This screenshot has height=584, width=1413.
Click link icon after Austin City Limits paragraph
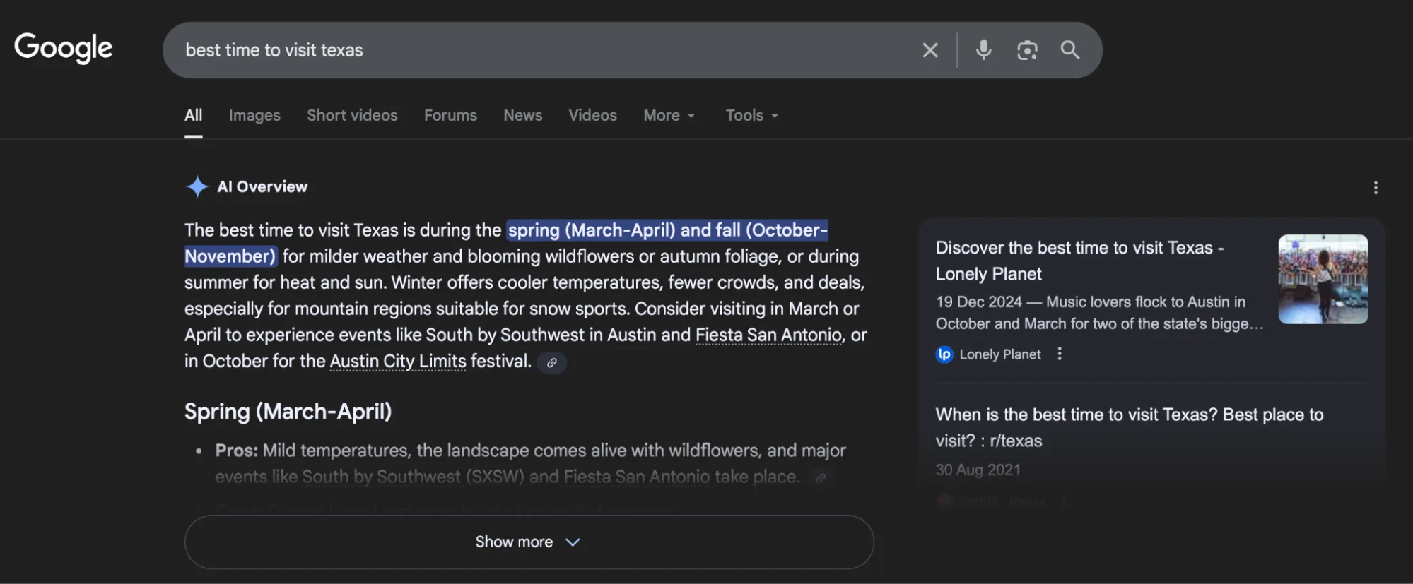click(552, 362)
